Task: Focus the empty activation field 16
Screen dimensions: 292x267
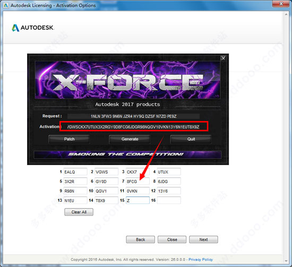Action: coord(169,200)
